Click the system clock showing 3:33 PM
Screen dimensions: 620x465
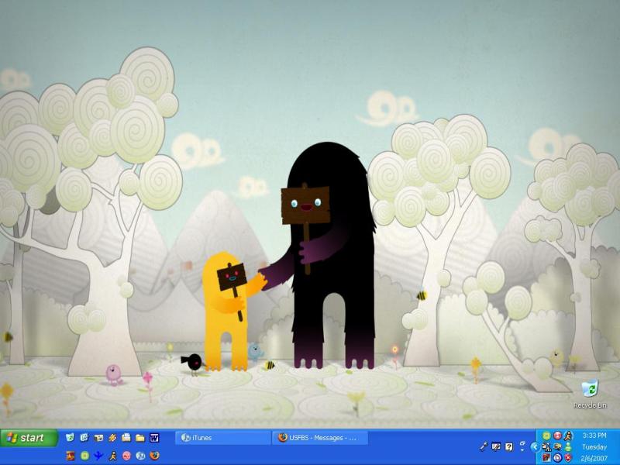click(594, 436)
